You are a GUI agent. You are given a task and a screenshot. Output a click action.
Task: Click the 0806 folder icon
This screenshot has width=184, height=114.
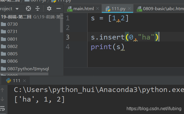(x=3, y=61)
